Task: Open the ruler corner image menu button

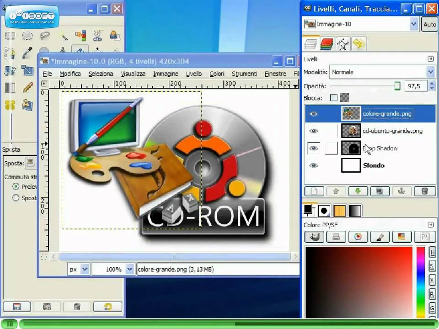Action: [x=44, y=83]
